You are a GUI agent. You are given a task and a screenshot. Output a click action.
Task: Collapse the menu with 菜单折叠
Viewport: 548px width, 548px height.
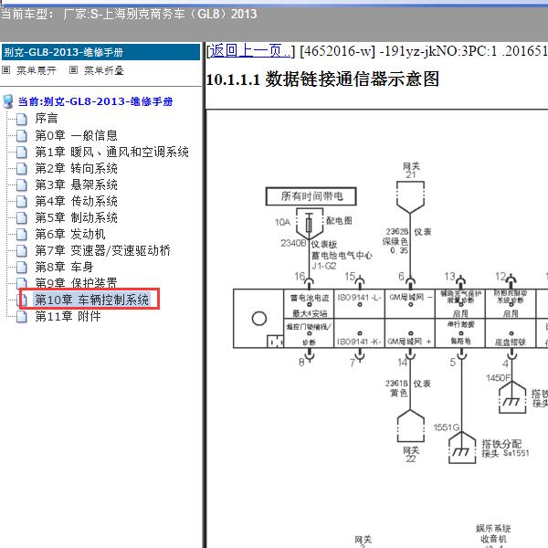point(104,70)
